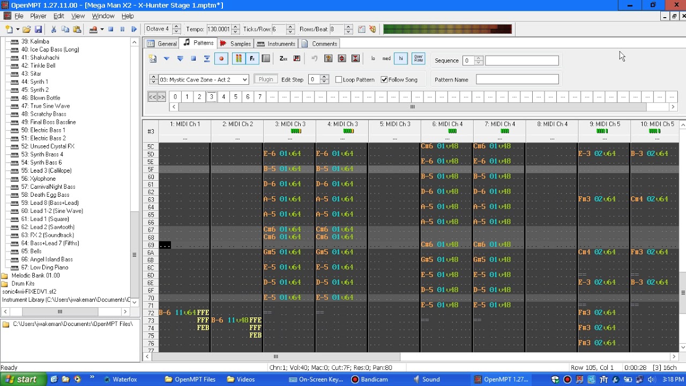Image resolution: width=686 pixels, height=386 pixels.
Task: Create a new module file
Action: click(x=9, y=29)
